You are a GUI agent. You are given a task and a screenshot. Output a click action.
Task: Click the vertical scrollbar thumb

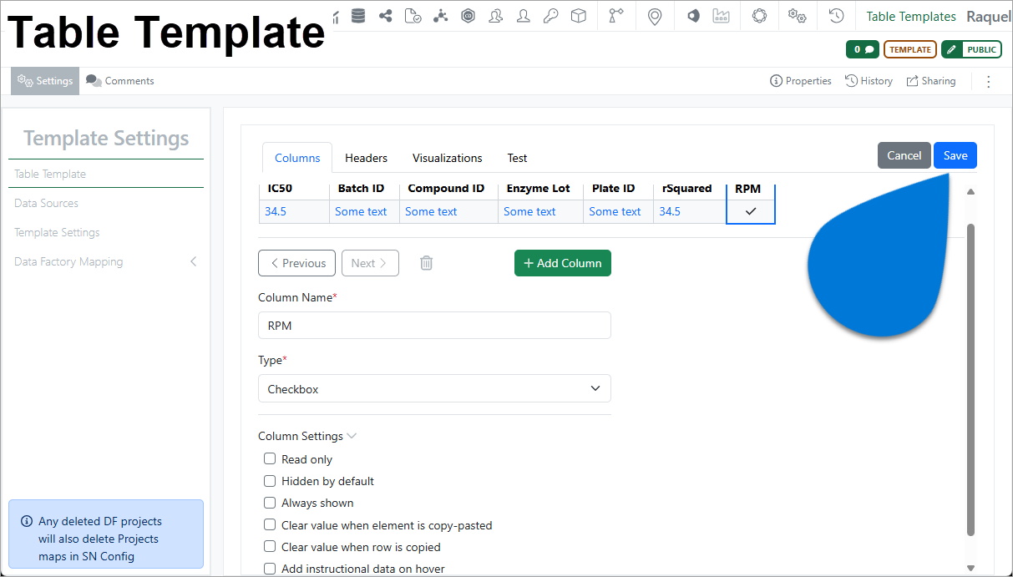pyautogui.click(x=970, y=380)
